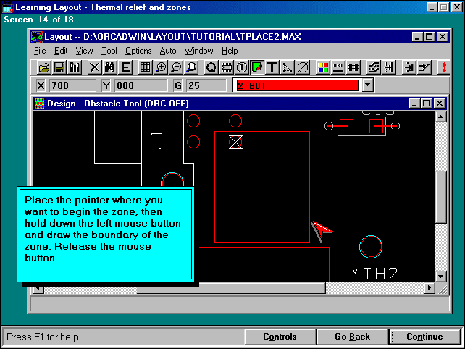Viewport: 465px width, 349px height.
Task: Open the Auto menu
Action: click(x=167, y=51)
